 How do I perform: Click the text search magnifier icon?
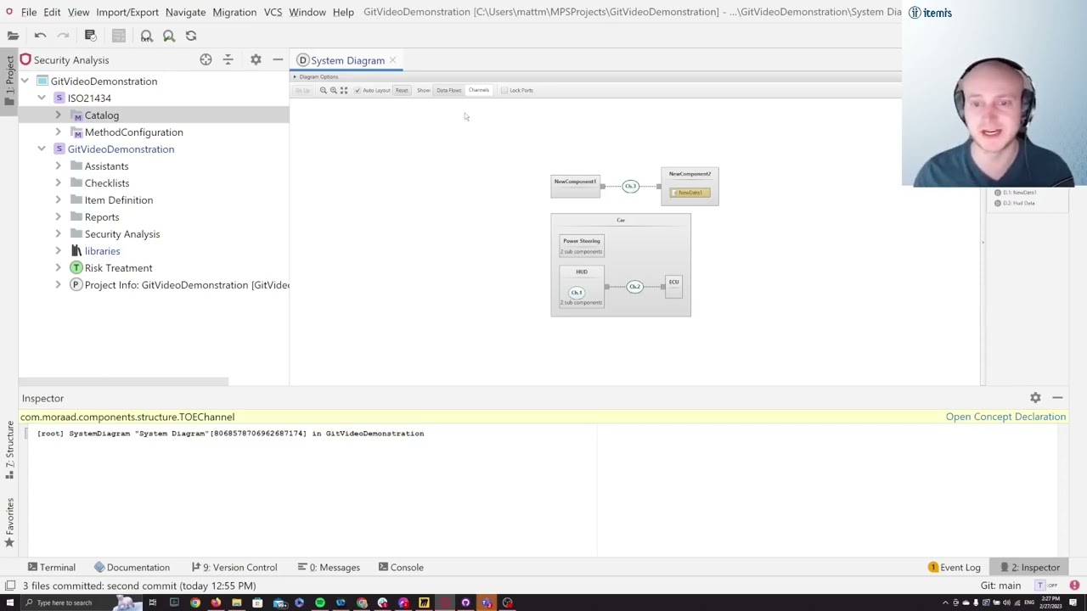tap(146, 36)
